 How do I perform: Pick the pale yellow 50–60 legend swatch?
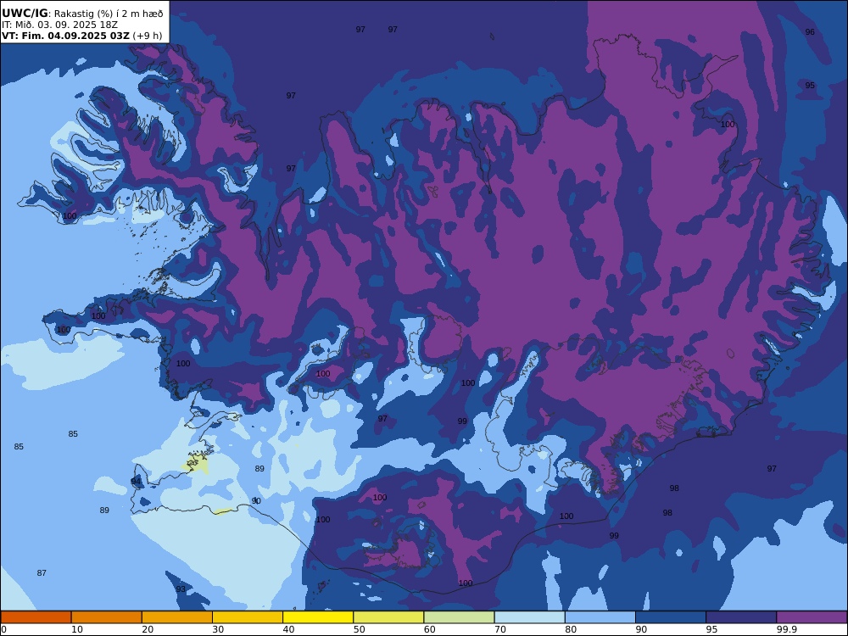[x=388, y=617]
